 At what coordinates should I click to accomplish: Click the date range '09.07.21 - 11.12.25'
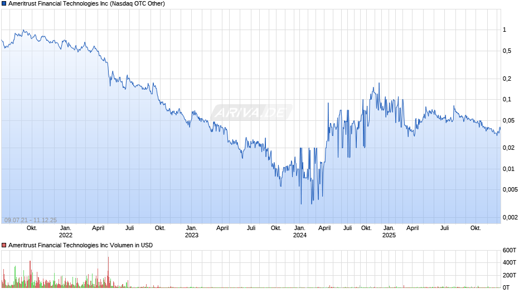pos(31,220)
